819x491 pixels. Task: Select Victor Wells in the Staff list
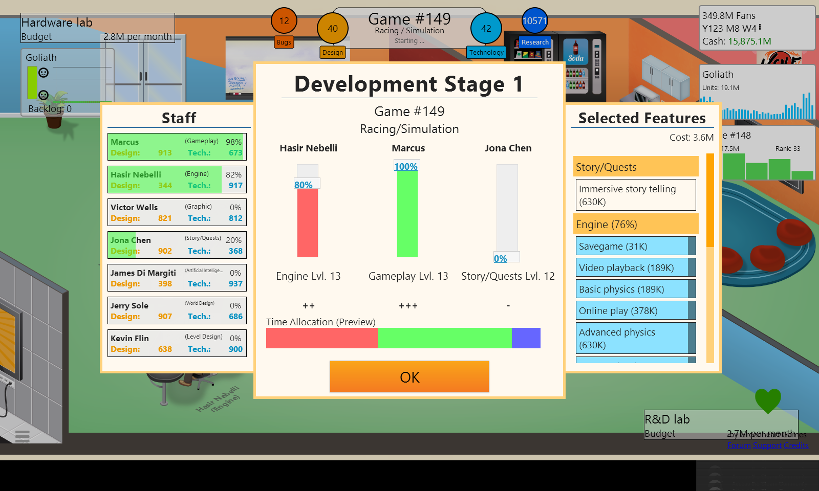click(x=177, y=212)
